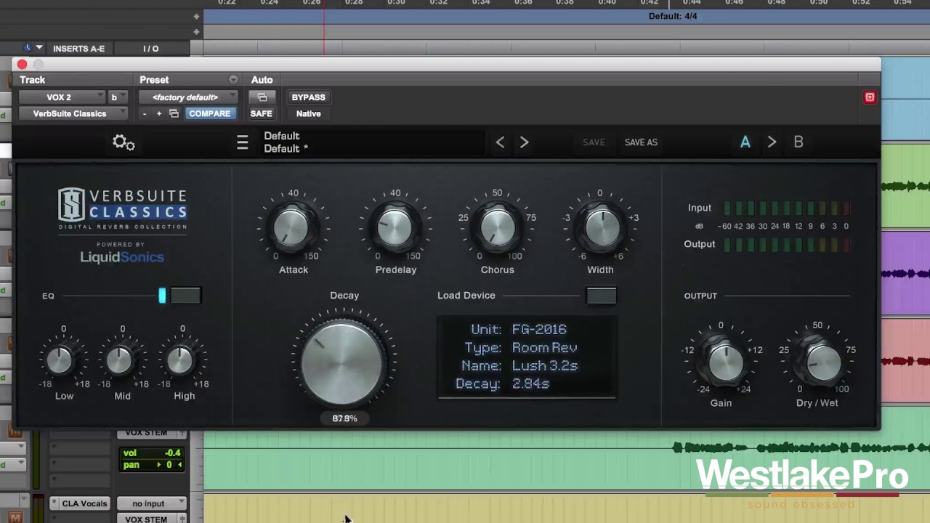
Task: Toggle BYPASS on the plugin
Action: click(x=308, y=97)
